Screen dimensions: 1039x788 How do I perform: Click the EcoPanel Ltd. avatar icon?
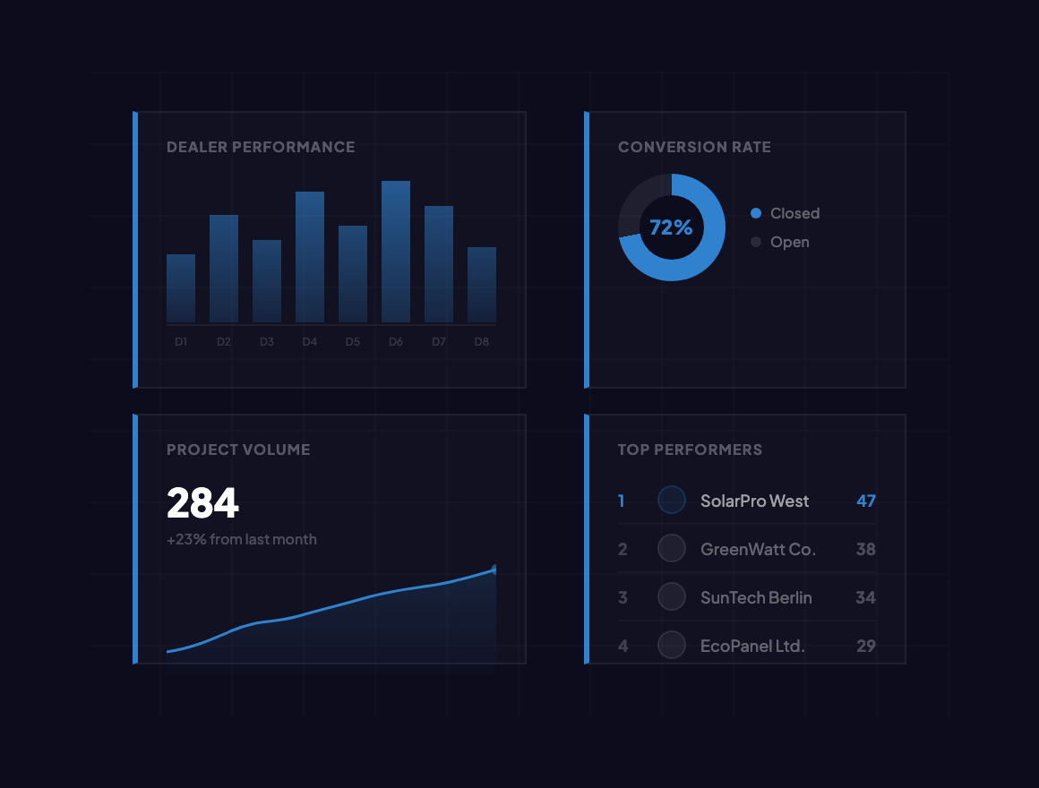672,645
